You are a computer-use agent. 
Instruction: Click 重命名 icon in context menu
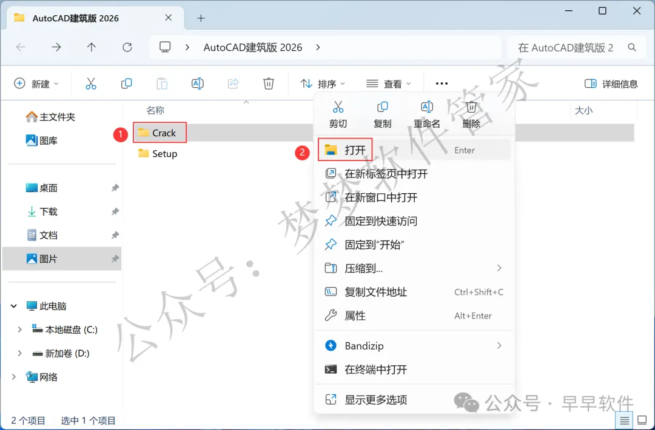tap(426, 107)
